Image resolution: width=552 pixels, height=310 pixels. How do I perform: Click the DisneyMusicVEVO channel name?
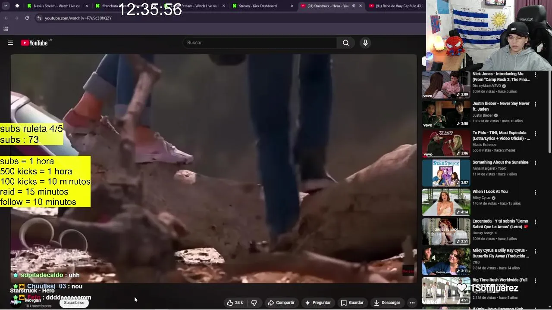click(x=486, y=86)
